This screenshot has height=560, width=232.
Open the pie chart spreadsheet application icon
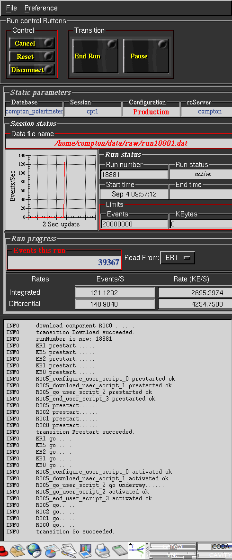tap(51, 551)
